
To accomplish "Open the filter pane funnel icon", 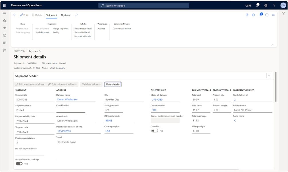I will (283, 13).
